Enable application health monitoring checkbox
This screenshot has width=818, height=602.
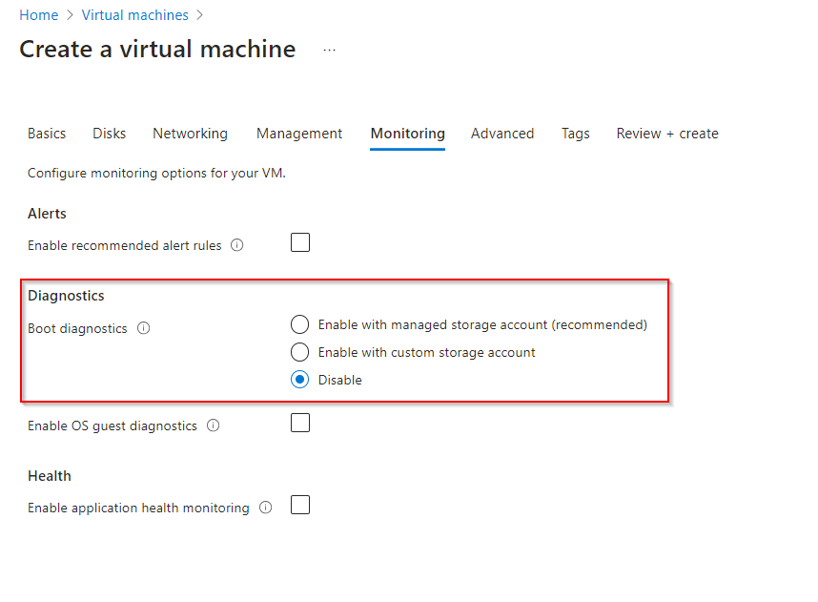click(300, 505)
